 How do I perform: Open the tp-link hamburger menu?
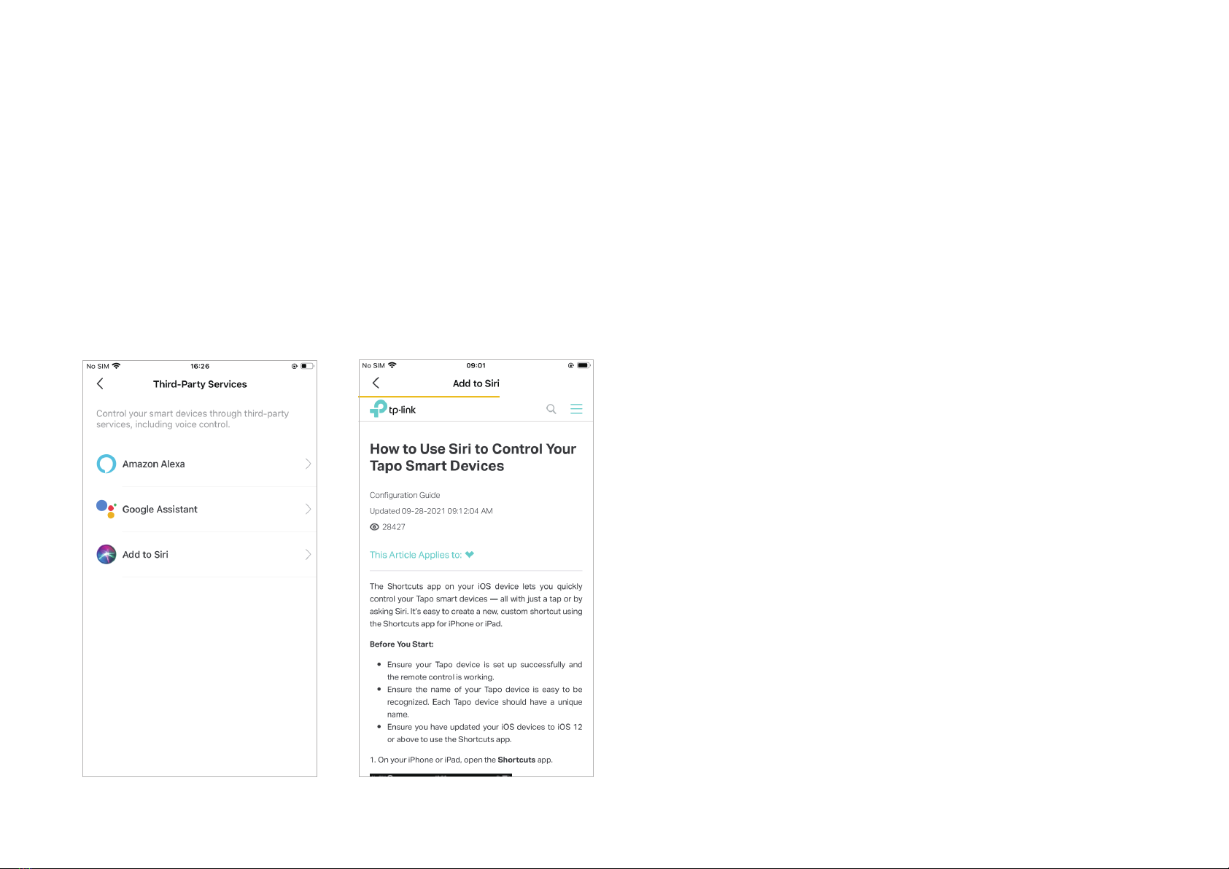576,409
